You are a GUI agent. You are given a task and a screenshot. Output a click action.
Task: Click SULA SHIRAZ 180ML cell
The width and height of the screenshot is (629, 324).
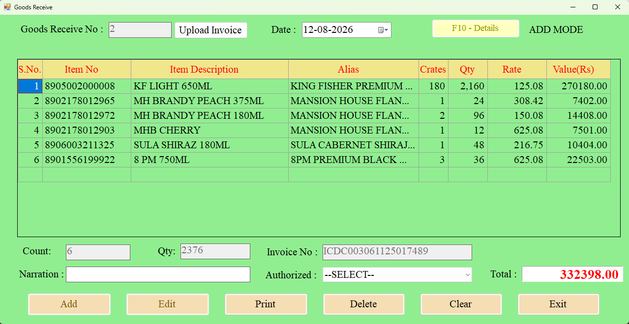[x=210, y=145]
